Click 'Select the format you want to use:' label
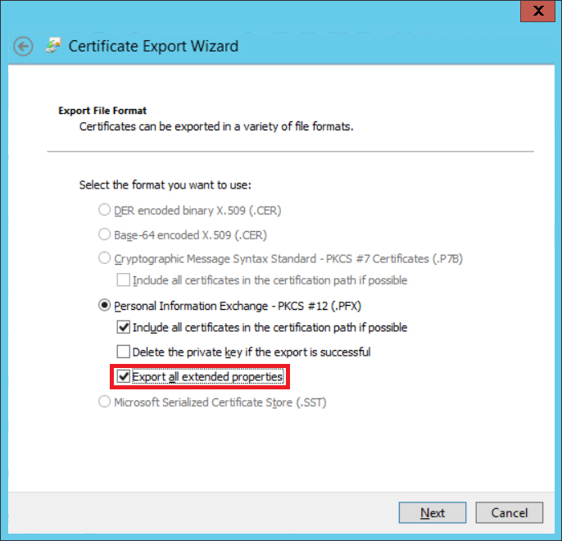The image size is (562, 541). tap(165, 185)
